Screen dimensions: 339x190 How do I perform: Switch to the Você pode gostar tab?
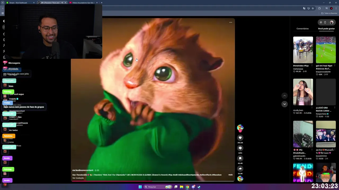pyautogui.click(x=326, y=28)
